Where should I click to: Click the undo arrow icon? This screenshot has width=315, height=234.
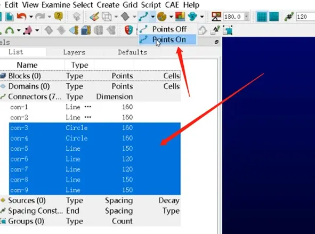point(22,17)
